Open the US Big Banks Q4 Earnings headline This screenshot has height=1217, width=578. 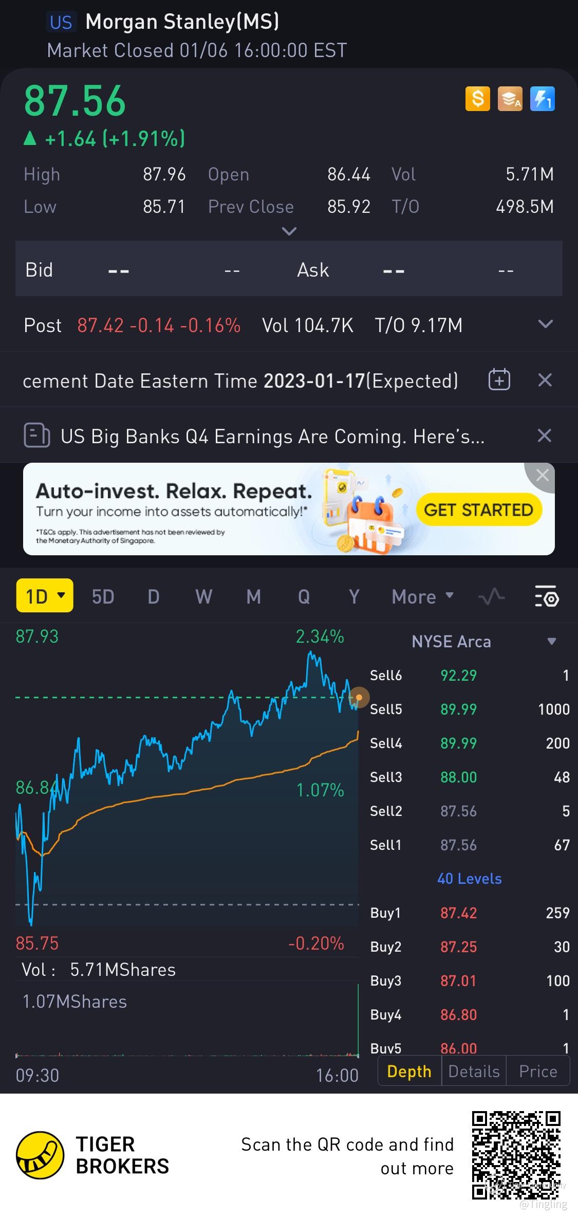(272, 436)
